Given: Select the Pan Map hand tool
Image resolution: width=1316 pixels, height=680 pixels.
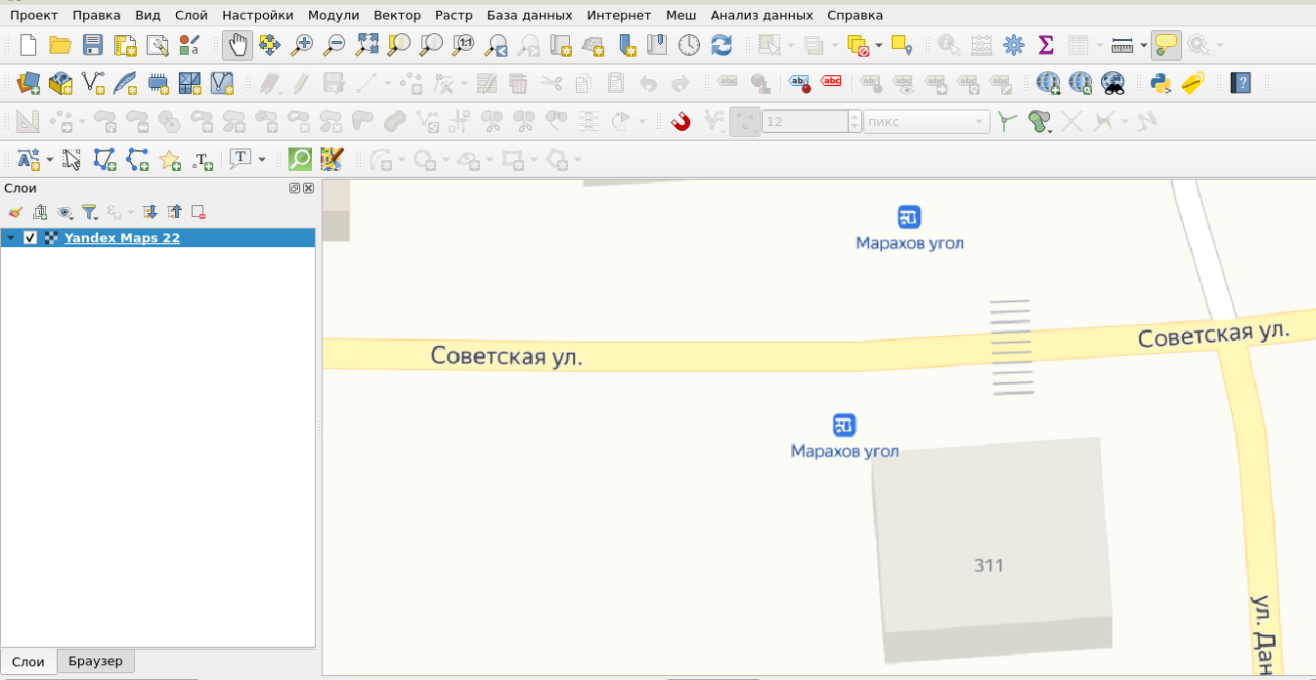Looking at the screenshot, I should (x=238, y=45).
